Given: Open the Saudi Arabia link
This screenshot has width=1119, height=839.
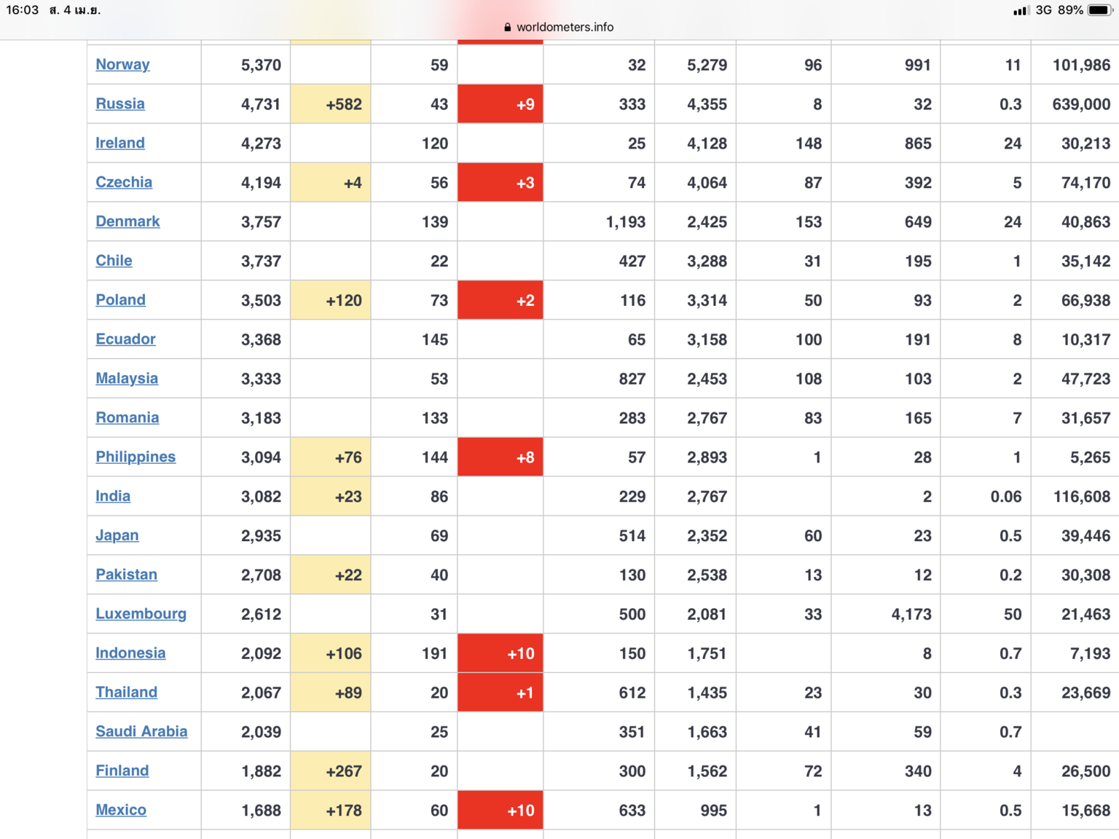Looking at the screenshot, I should [x=141, y=731].
